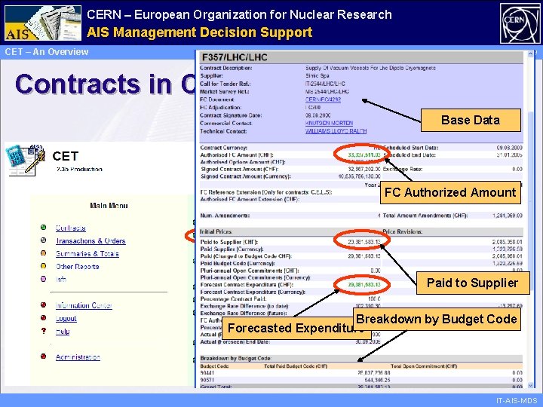543x407 pixels.
Task: Click the Num. Amendments label
Action: tap(225, 216)
